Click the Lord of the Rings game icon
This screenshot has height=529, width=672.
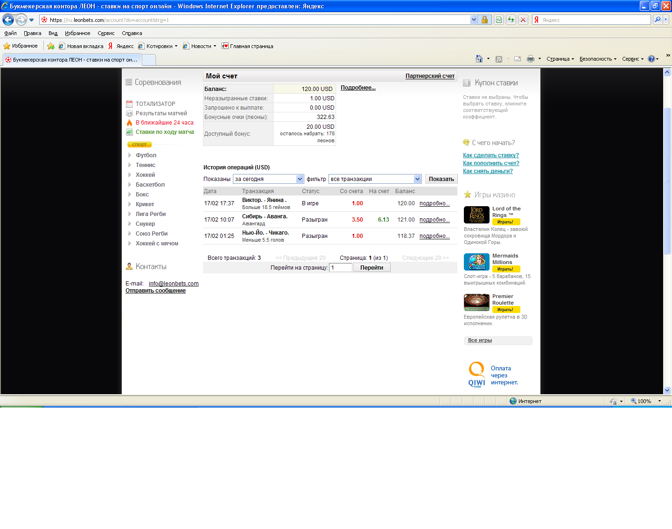click(x=476, y=215)
